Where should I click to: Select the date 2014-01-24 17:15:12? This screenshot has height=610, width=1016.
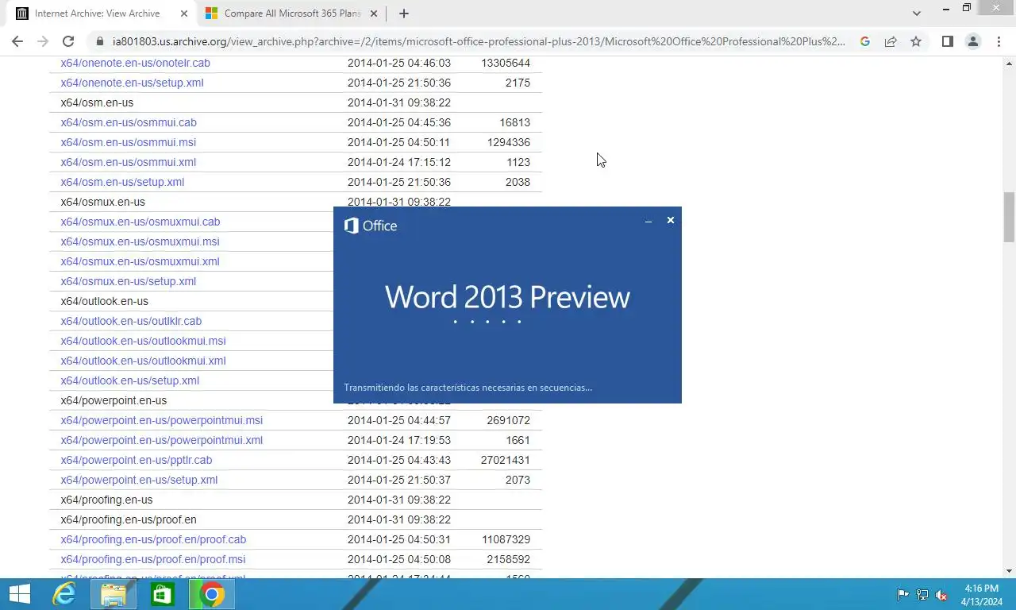(399, 162)
